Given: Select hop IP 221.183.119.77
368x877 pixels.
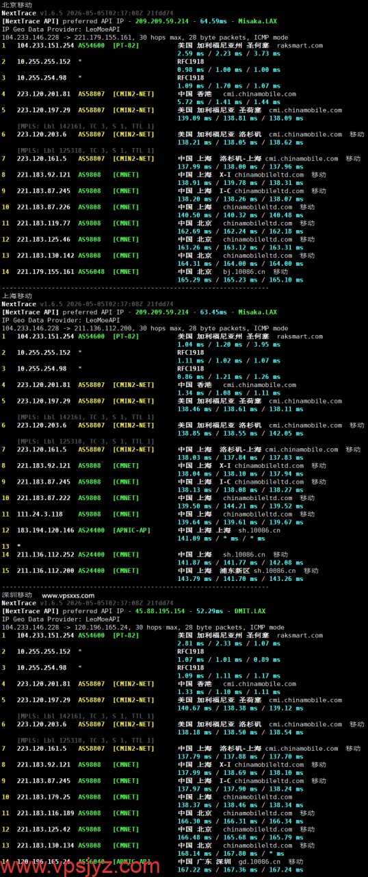Looking at the screenshot, I should click(x=43, y=223).
